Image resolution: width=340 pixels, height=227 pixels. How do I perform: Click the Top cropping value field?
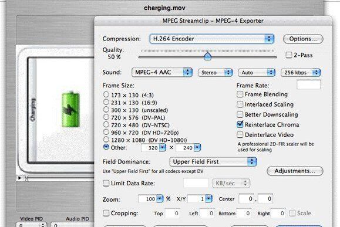tap(173, 214)
